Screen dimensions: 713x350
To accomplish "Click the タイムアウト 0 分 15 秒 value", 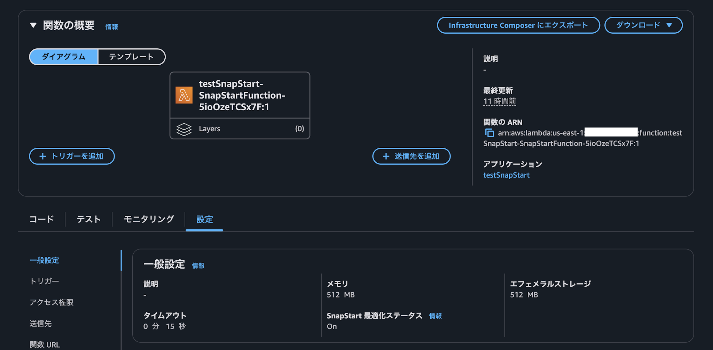I will click(x=165, y=326).
